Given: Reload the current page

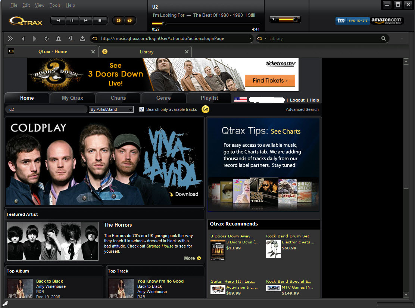Looking at the screenshot, I should (x=47, y=39).
